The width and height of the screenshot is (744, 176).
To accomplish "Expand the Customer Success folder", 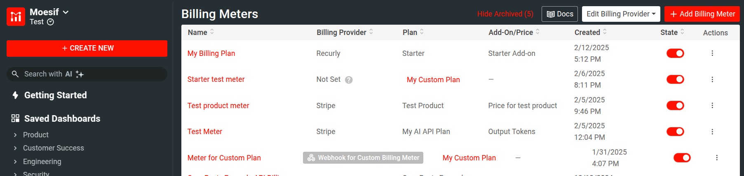I will [x=15, y=148].
